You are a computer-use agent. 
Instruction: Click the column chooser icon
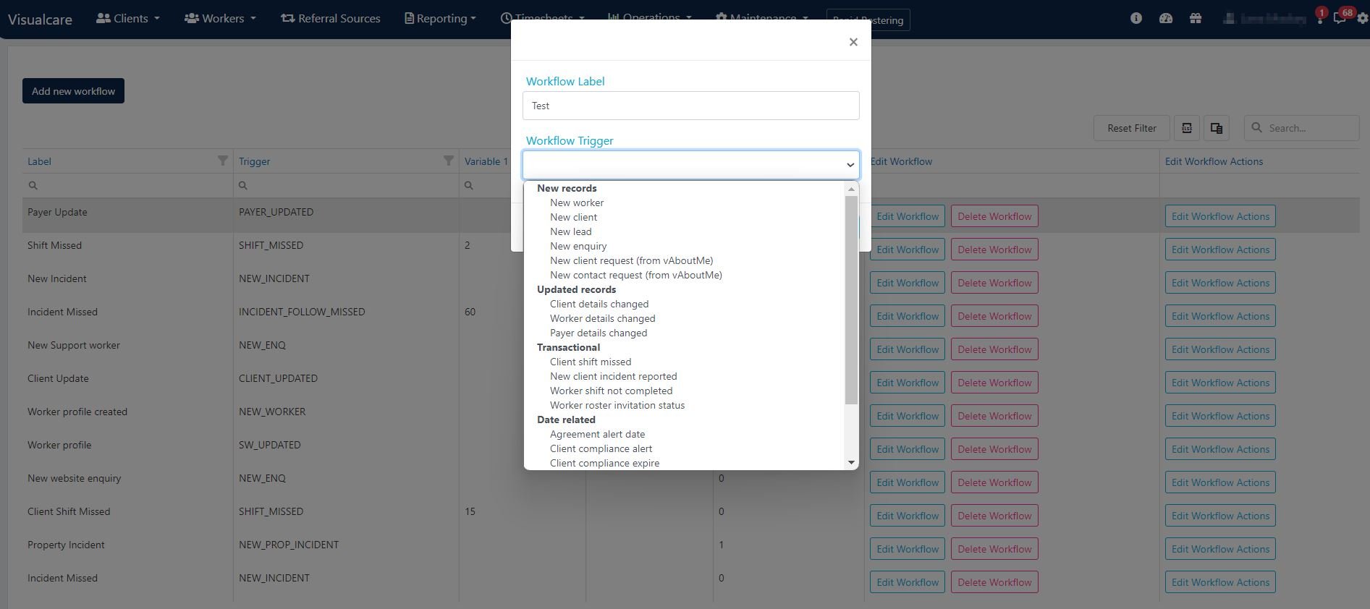[x=1217, y=128]
